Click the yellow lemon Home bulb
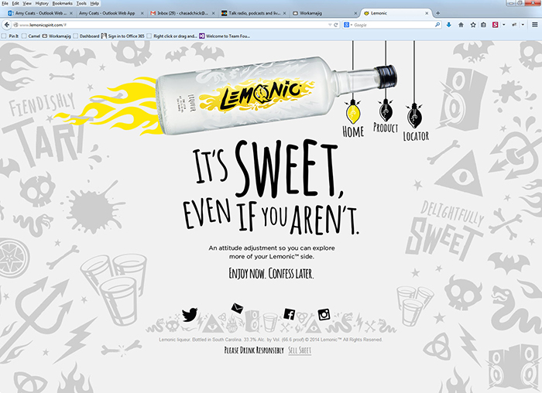Viewport: 542px width, 393px height. [353, 111]
